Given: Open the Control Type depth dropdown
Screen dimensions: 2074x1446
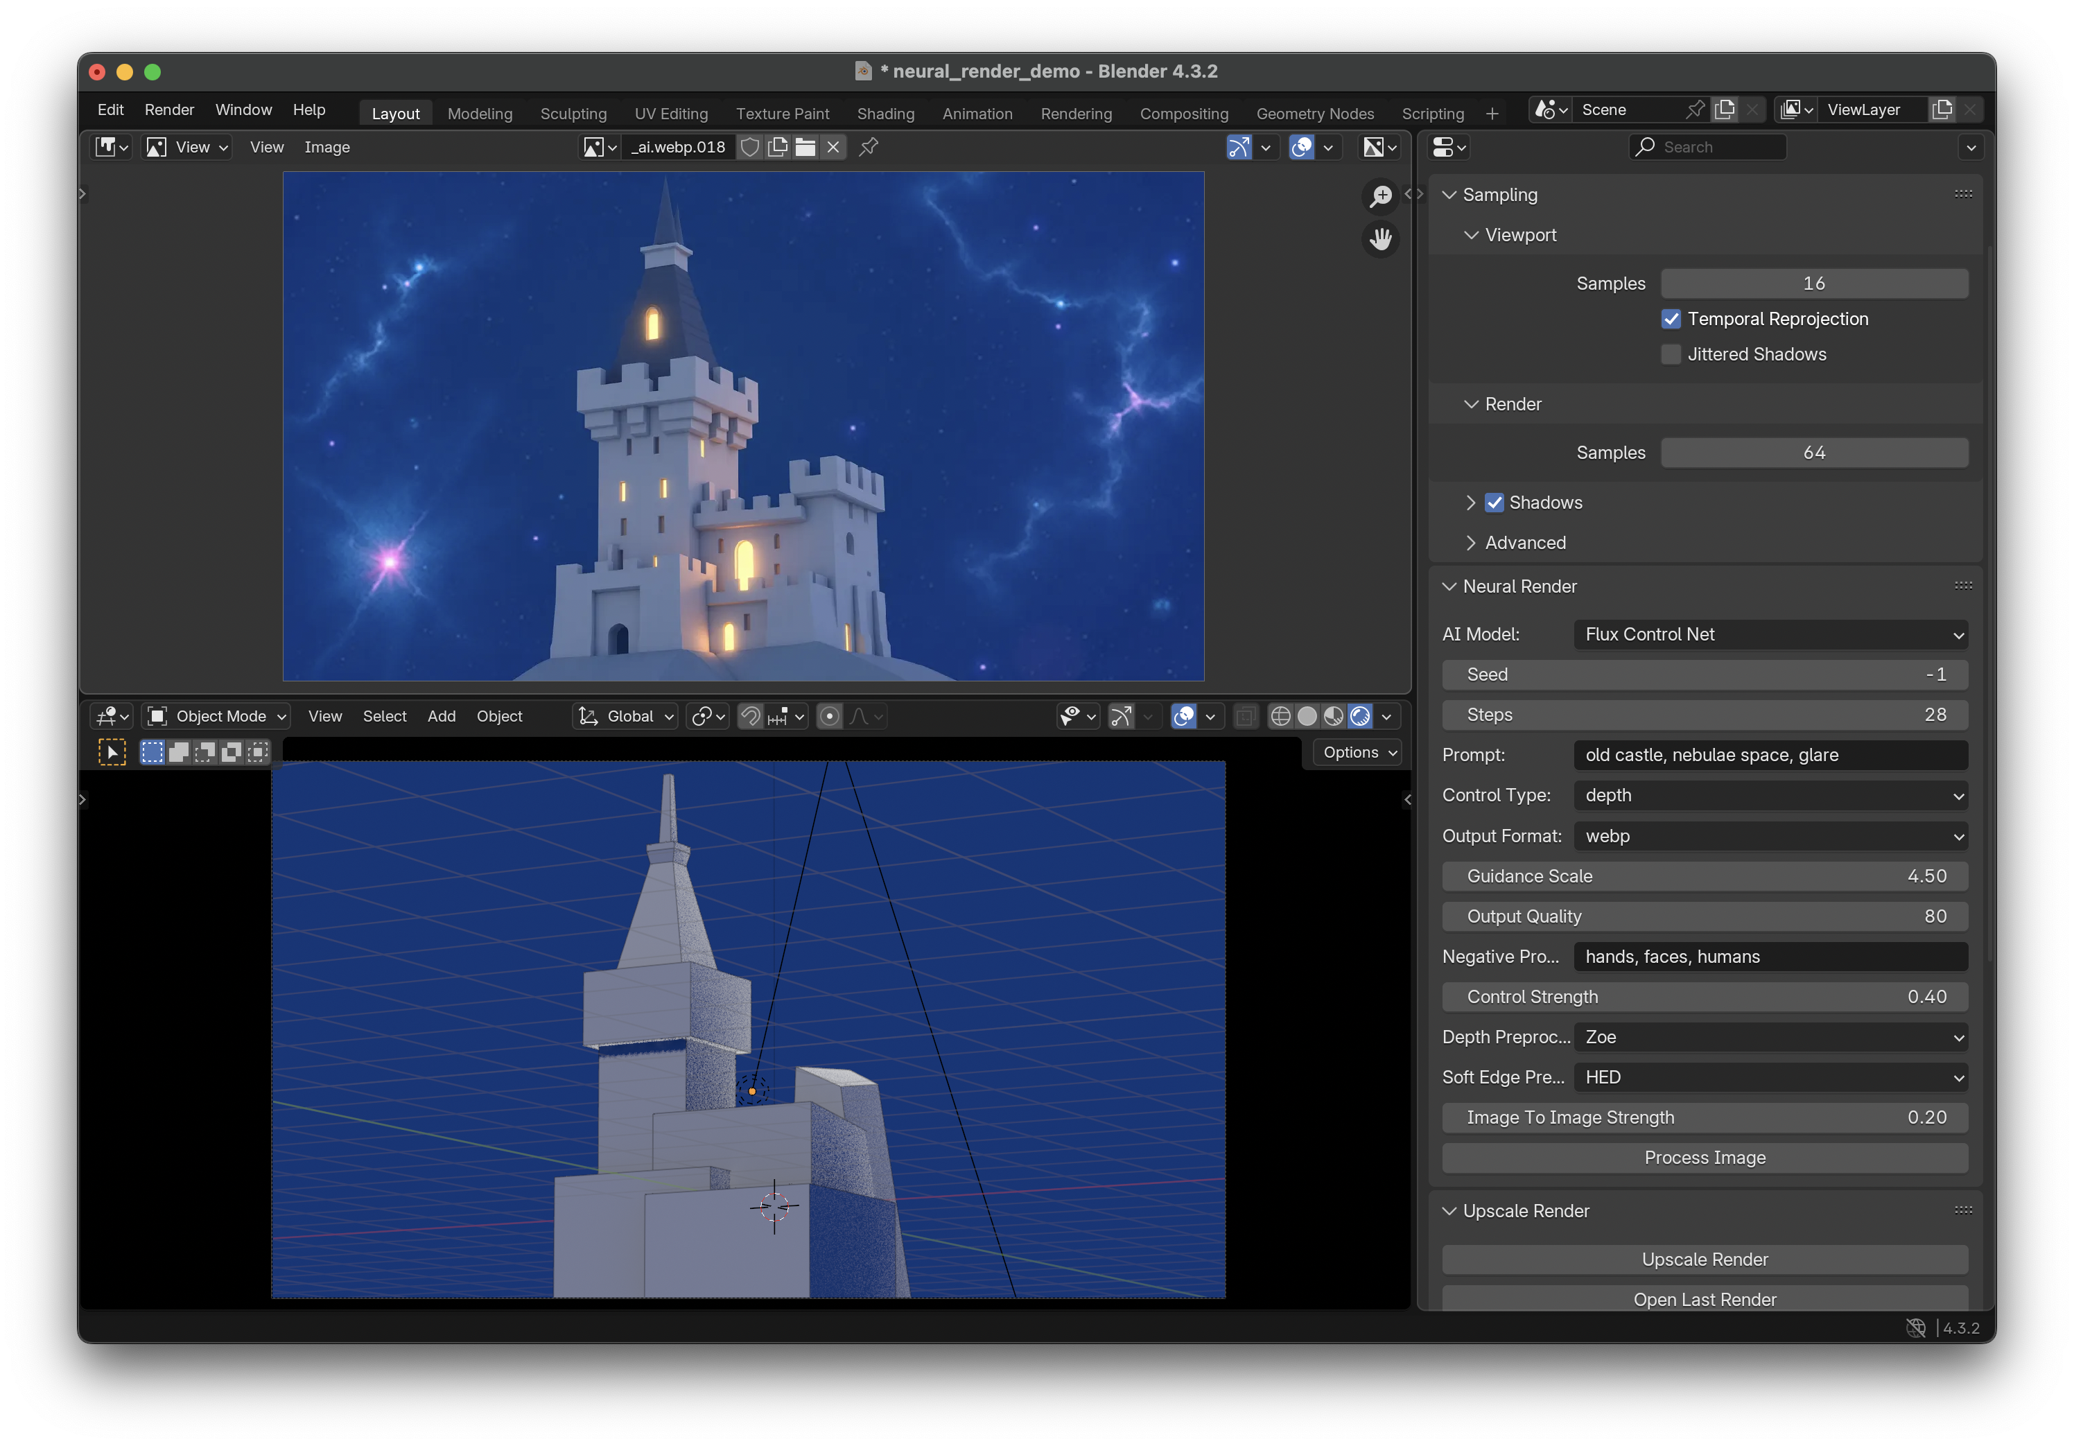Looking at the screenshot, I should coord(1770,796).
